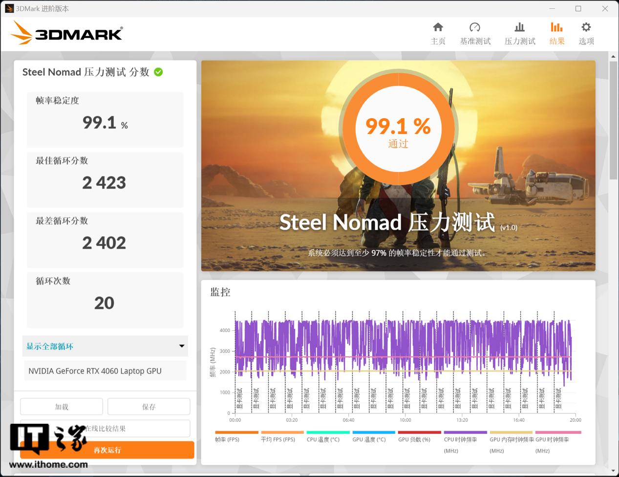Minimize the 3DMark window
This screenshot has width=619, height=477.
tap(553, 8)
